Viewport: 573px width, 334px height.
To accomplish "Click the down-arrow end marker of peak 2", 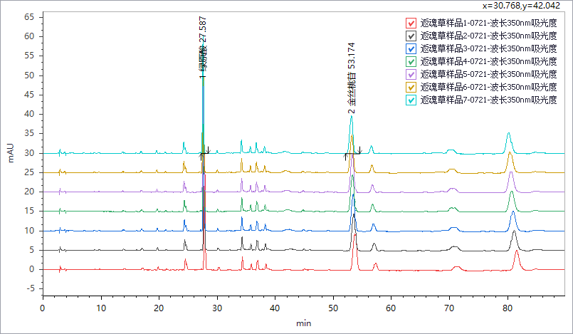I will coord(359,151).
